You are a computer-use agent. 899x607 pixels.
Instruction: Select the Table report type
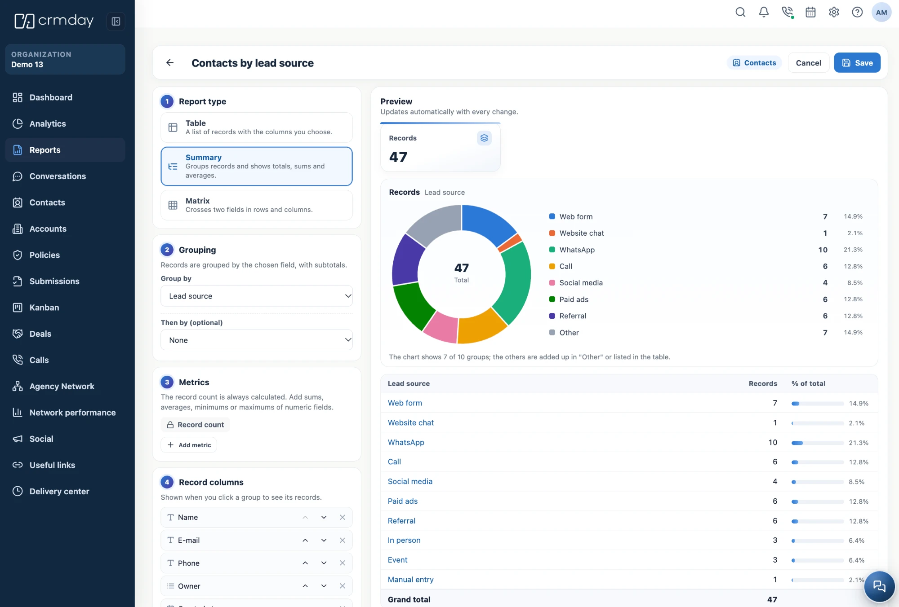tap(257, 127)
